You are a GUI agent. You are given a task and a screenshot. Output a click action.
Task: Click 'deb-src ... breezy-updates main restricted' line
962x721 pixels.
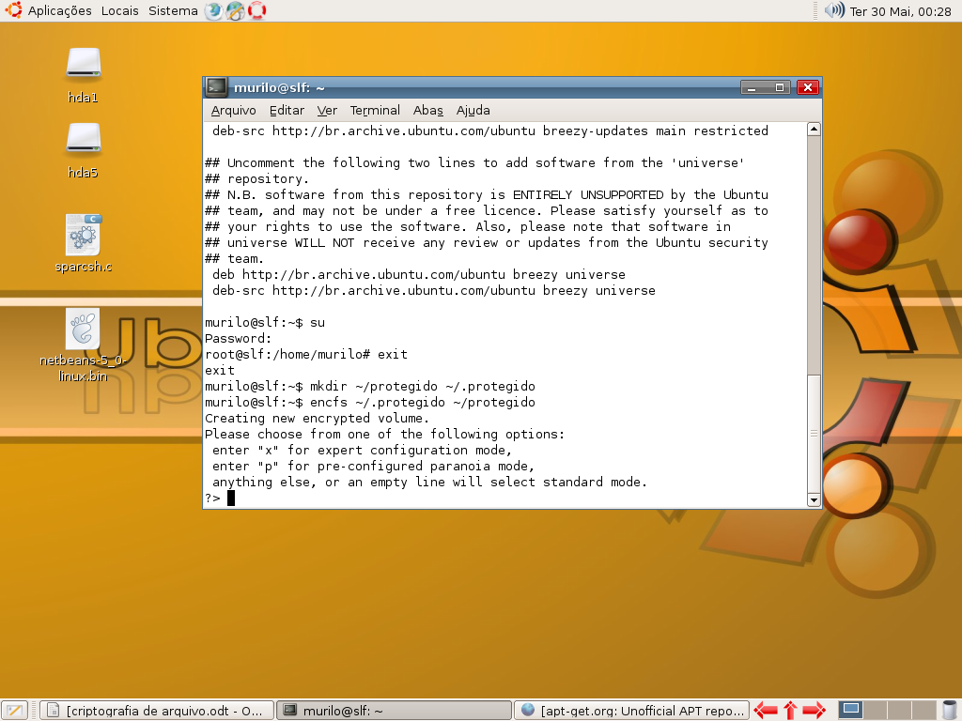click(x=490, y=131)
